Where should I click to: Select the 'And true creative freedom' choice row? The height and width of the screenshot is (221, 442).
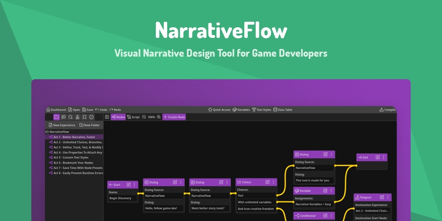coord(256,209)
